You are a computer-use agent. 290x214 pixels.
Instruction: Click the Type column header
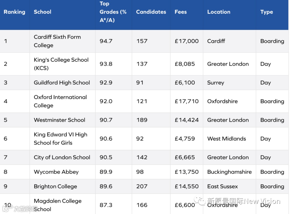(x=267, y=12)
